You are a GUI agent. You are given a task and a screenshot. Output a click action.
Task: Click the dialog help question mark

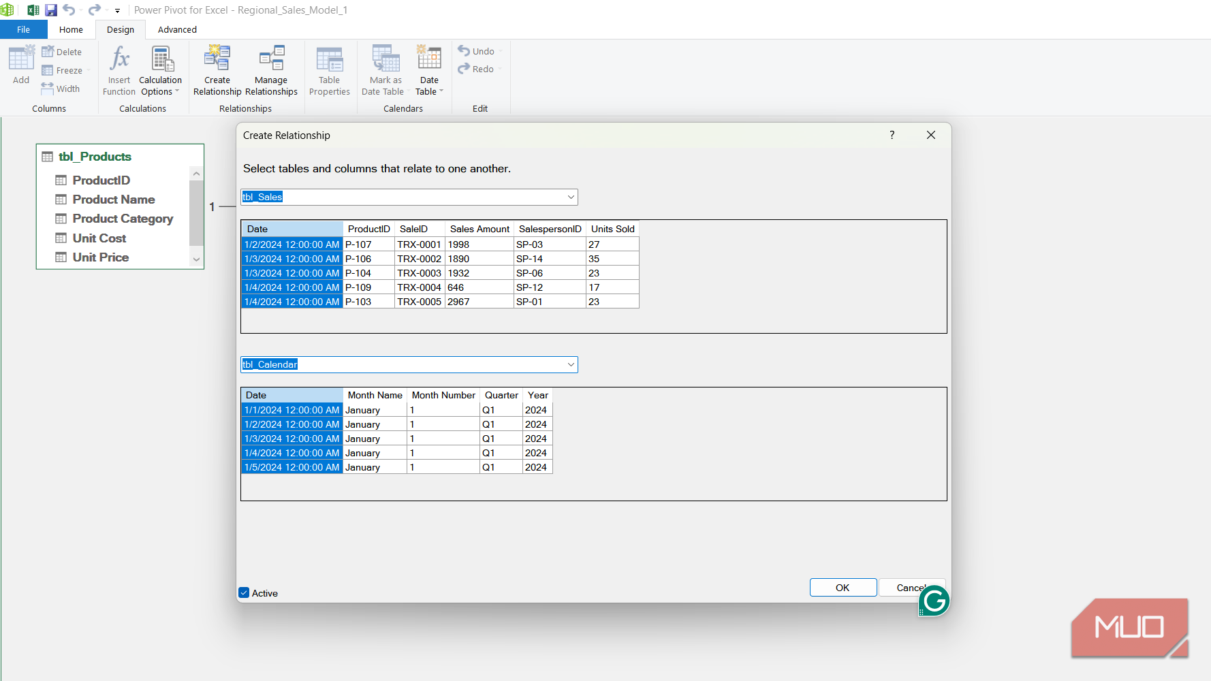892,135
